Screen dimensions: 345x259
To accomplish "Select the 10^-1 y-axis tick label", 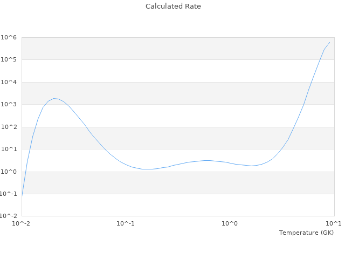I will tap(8, 194).
